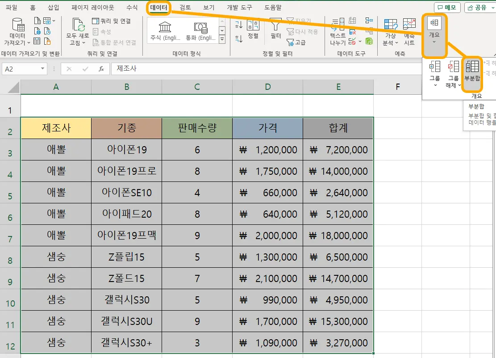Click the 속성 properties button
This screenshot has width=496, height=358.
tap(102, 32)
